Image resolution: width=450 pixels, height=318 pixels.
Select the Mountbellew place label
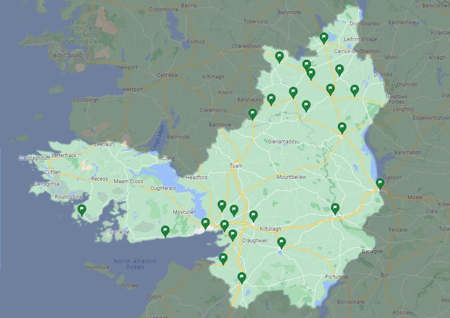tap(291, 177)
